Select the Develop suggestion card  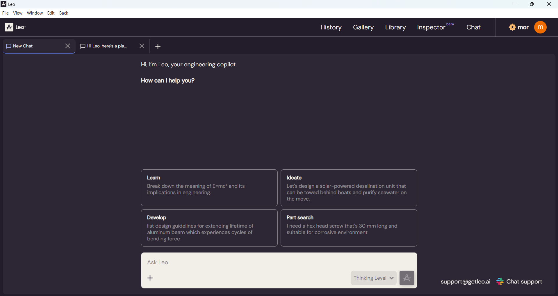[209, 228]
